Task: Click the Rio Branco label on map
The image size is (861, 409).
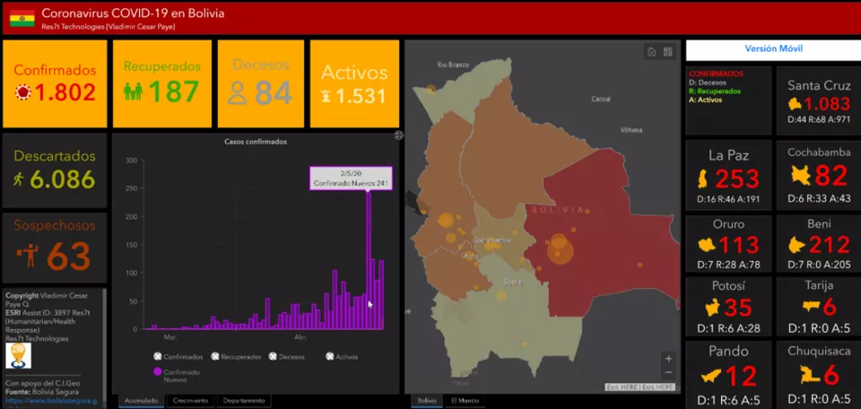Action: click(x=452, y=65)
